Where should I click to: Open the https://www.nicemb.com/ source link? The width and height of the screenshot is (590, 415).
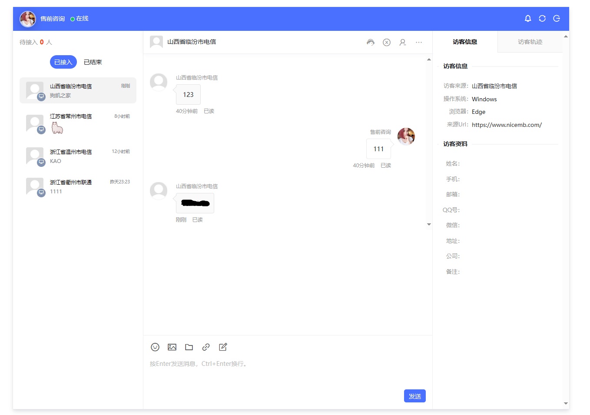507,125
